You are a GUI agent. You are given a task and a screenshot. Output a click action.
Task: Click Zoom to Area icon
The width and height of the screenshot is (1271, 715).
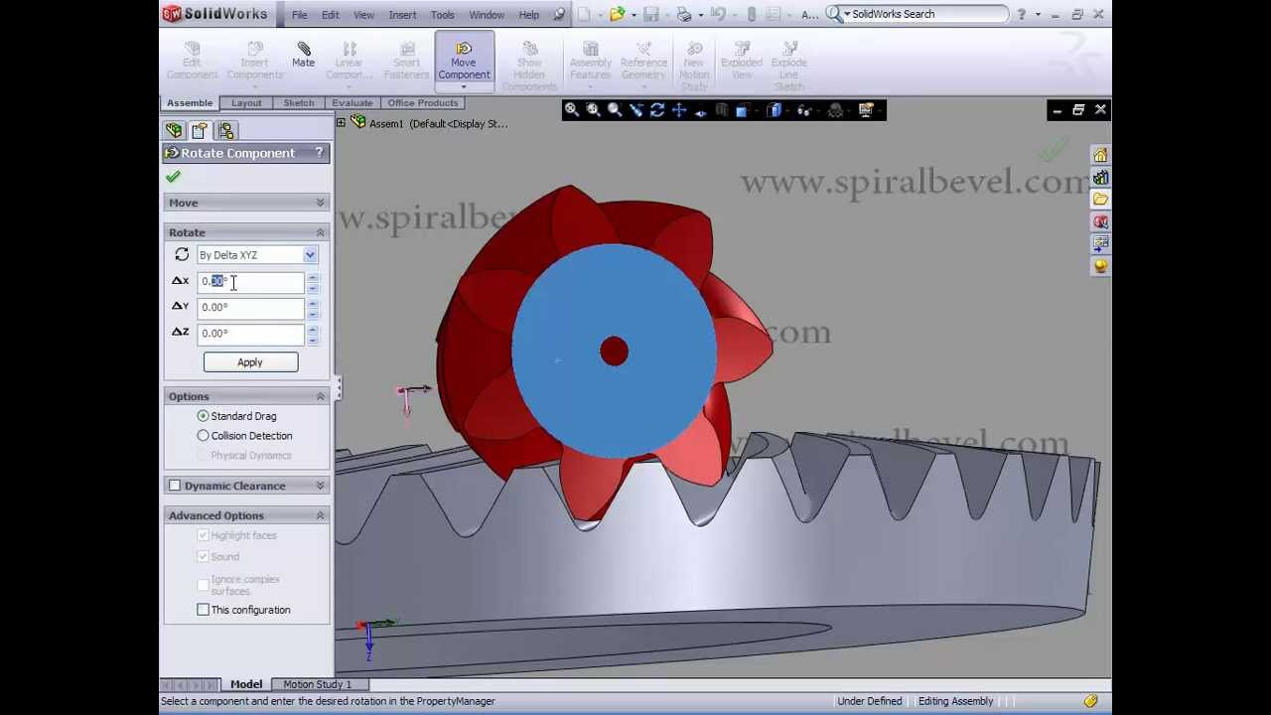(593, 110)
